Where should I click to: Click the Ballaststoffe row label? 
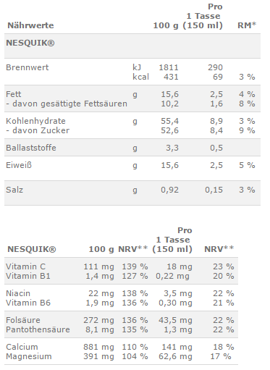pos(31,148)
